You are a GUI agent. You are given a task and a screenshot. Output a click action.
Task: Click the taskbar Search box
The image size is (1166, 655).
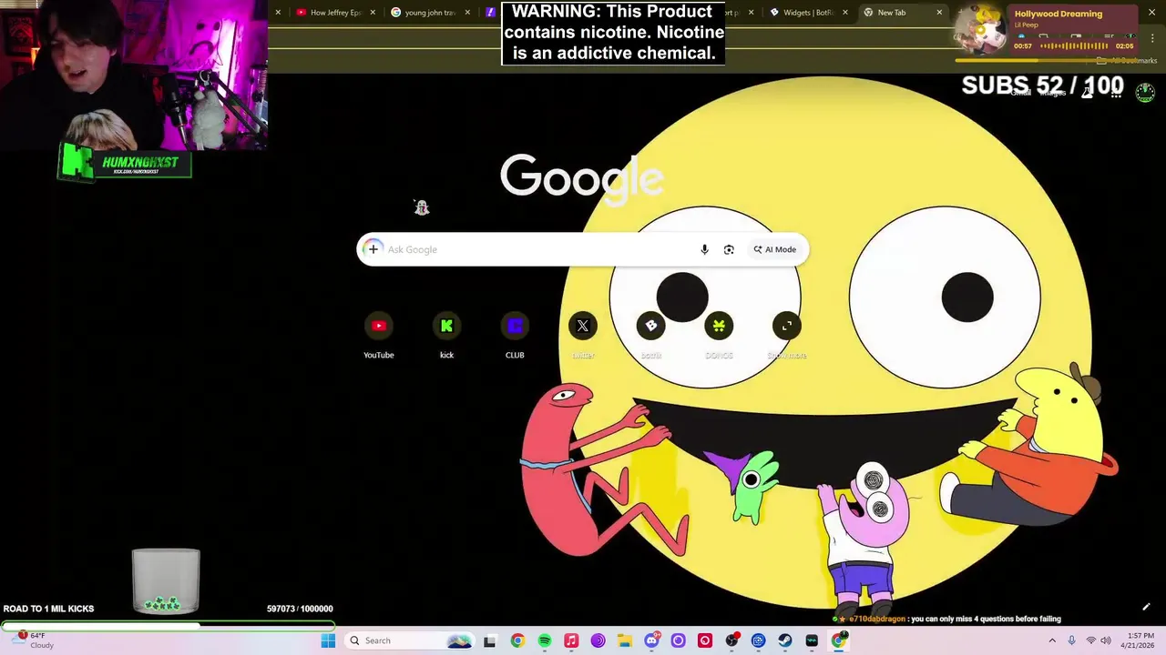pos(408,640)
